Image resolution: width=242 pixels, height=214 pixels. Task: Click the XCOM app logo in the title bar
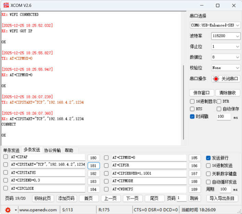coord(6,5)
